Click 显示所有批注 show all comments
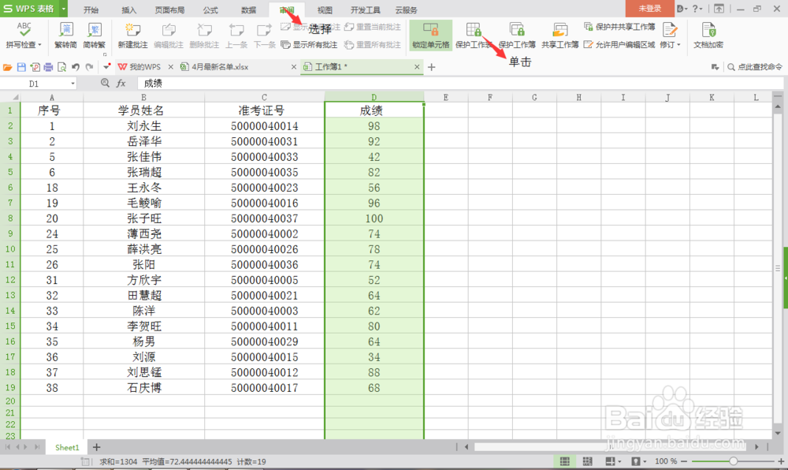 309,45
